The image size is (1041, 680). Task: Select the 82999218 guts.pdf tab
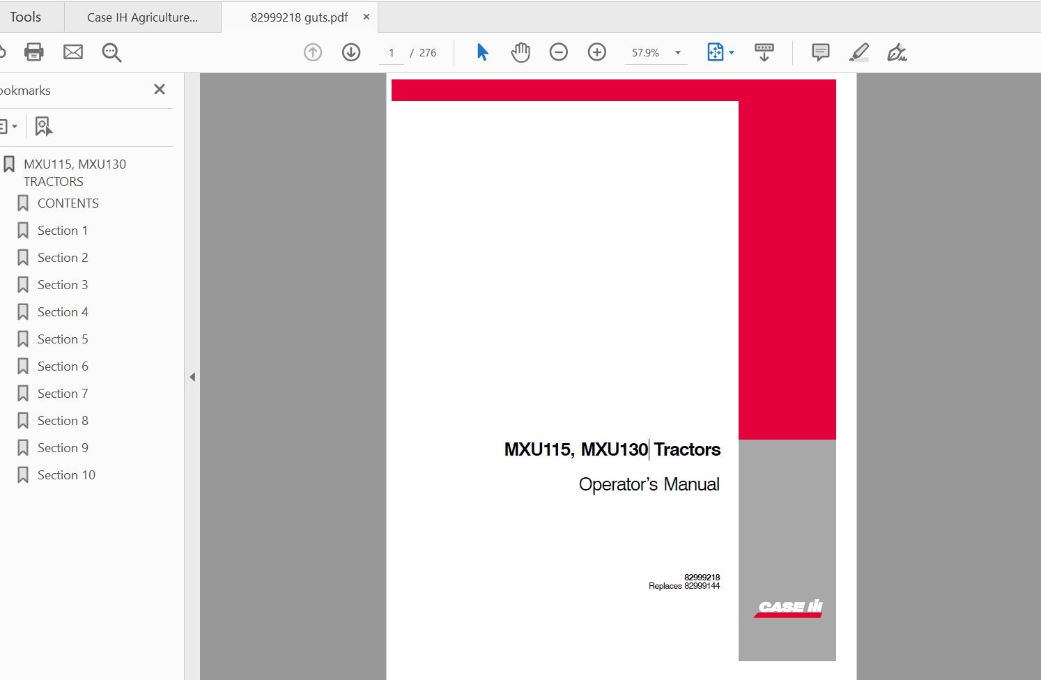[x=299, y=17]
